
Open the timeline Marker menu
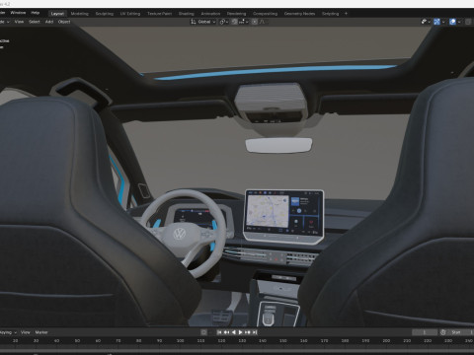click(x=41, y=332)
